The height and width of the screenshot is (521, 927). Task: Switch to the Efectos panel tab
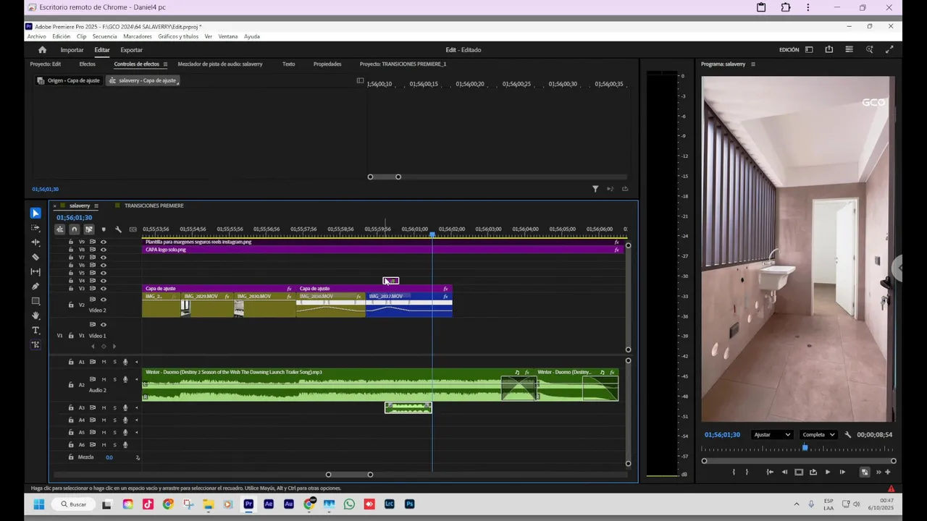87,64
